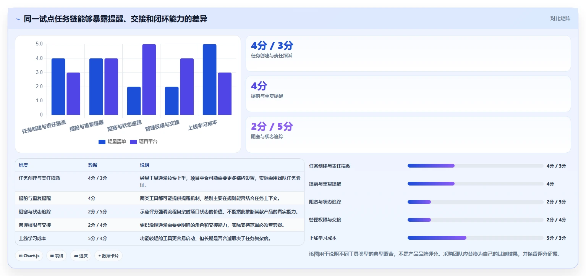Click the 上线学习成本 progress bar
The height and width of the screenshot is (276, 586).
click(475, 238)
